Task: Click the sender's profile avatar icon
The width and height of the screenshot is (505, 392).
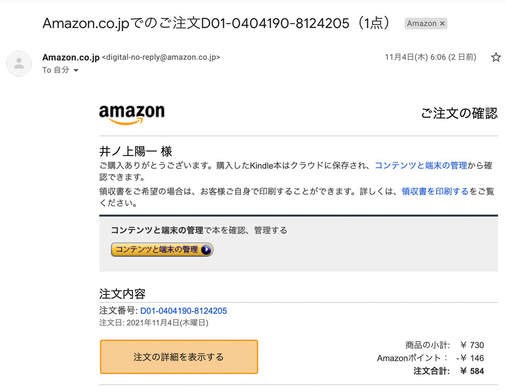Action: (19, 64)
